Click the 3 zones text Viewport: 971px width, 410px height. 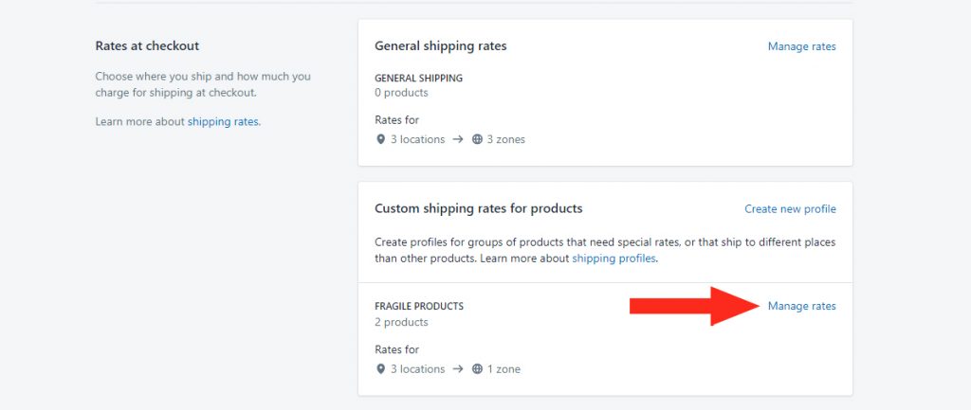pyautogui.click(x=506, y=140)
